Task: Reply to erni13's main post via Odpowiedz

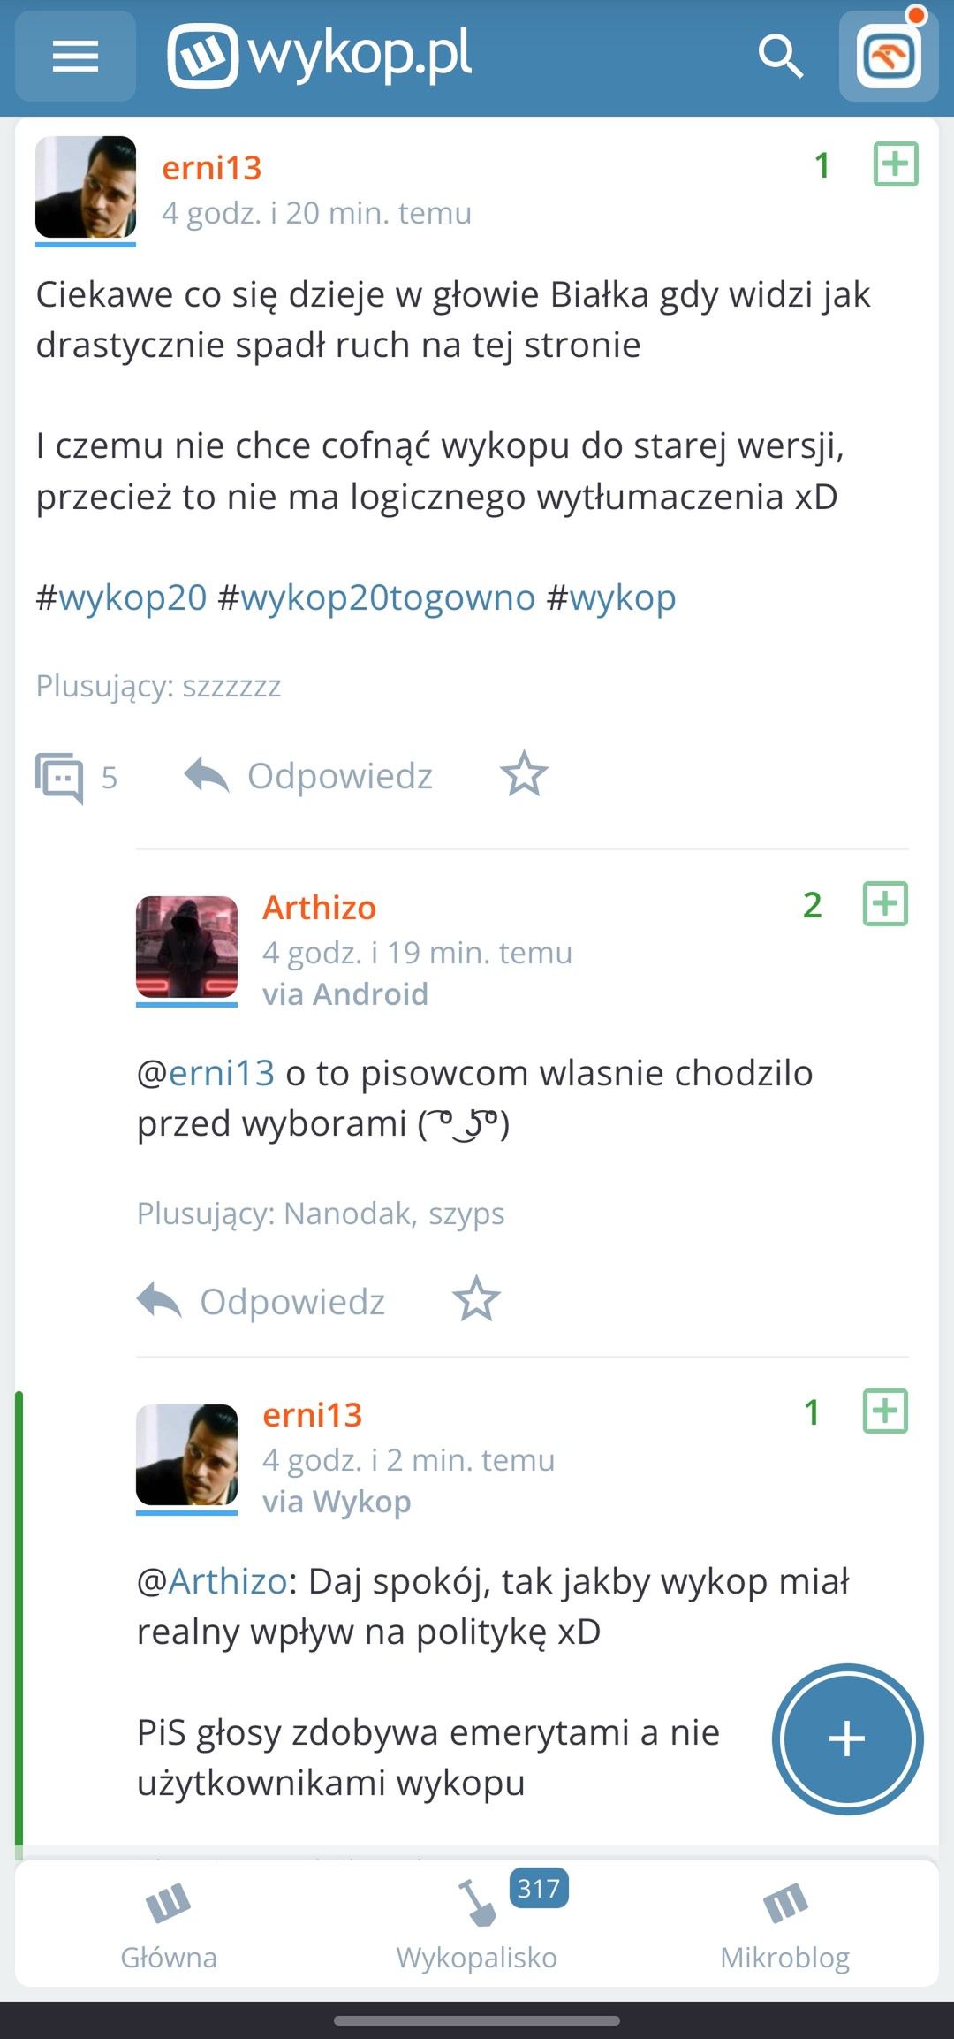Action: pos(308,776)
